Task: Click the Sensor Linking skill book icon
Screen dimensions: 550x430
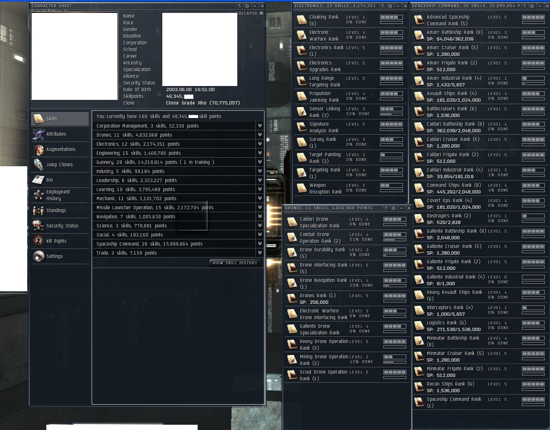Action: pos(302,112)
